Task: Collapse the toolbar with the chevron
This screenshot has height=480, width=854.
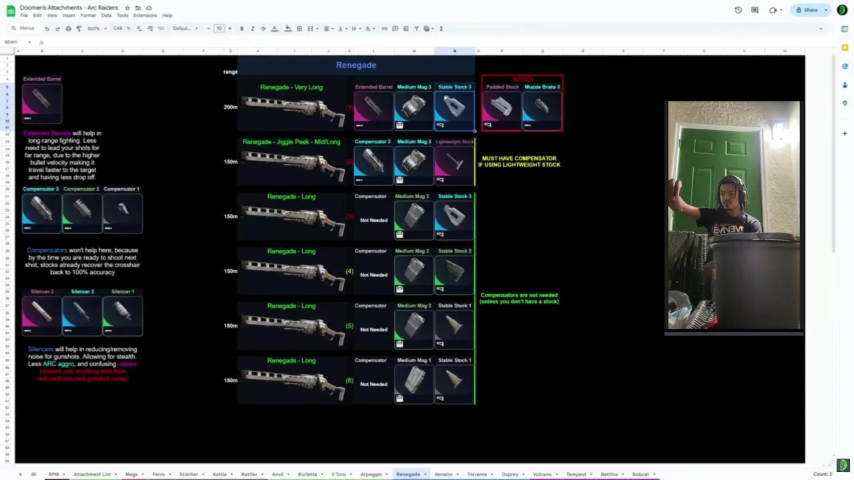Action: 821,29
